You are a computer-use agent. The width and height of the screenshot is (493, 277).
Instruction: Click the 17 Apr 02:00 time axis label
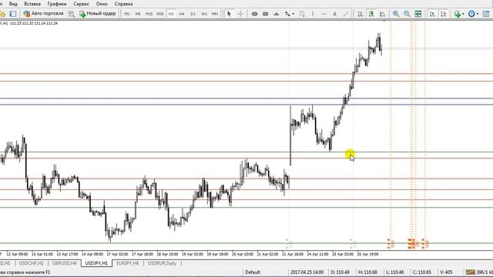coord(117,254)
